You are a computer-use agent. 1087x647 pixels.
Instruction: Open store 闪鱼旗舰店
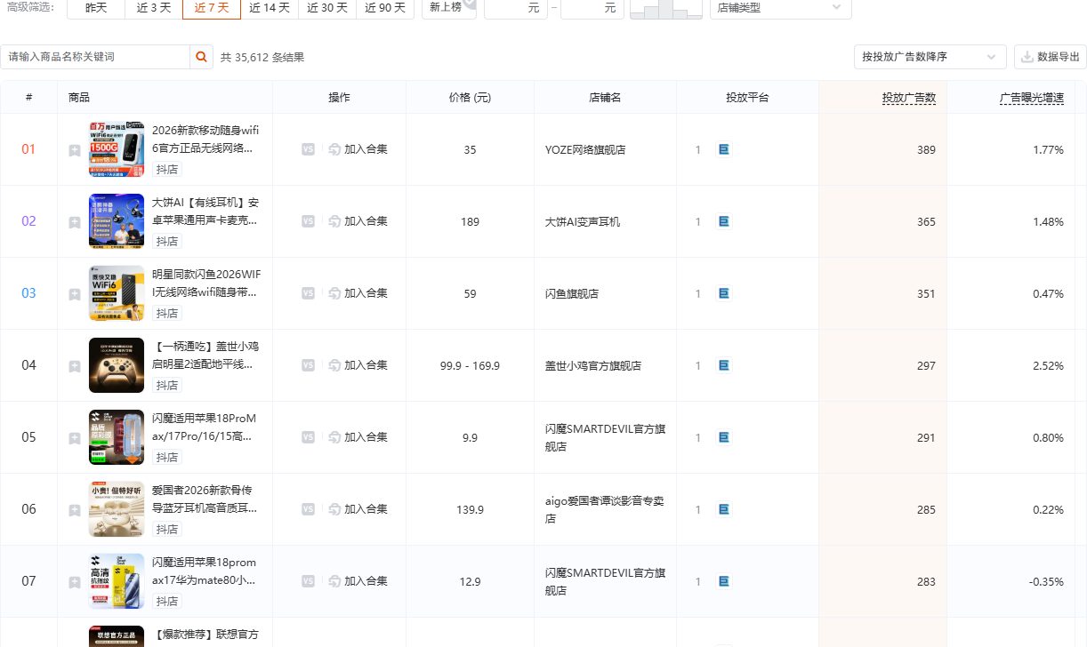(x=572, y=294)
